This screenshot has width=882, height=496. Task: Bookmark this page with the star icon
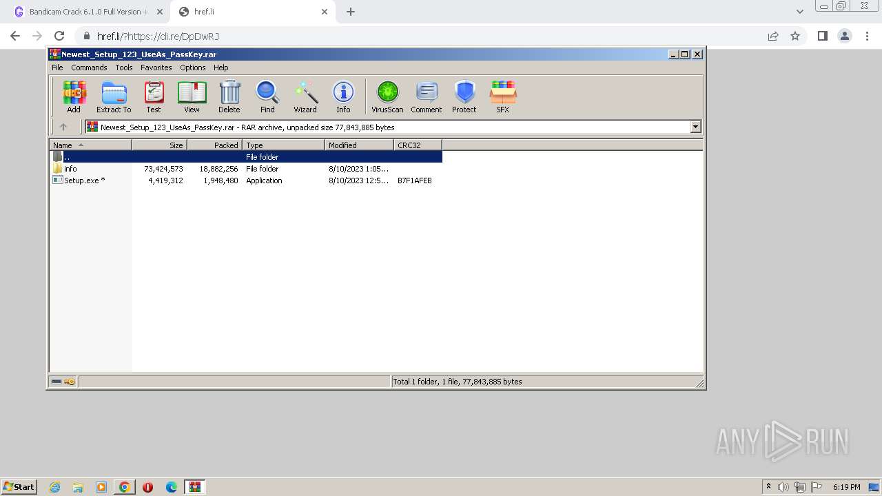[795, 36]
